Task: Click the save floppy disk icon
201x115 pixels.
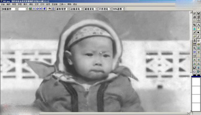Action: coord(198,13)
